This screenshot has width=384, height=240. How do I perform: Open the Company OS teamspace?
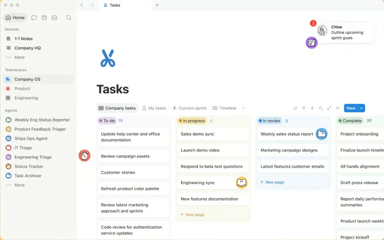[x=39, y=79]
